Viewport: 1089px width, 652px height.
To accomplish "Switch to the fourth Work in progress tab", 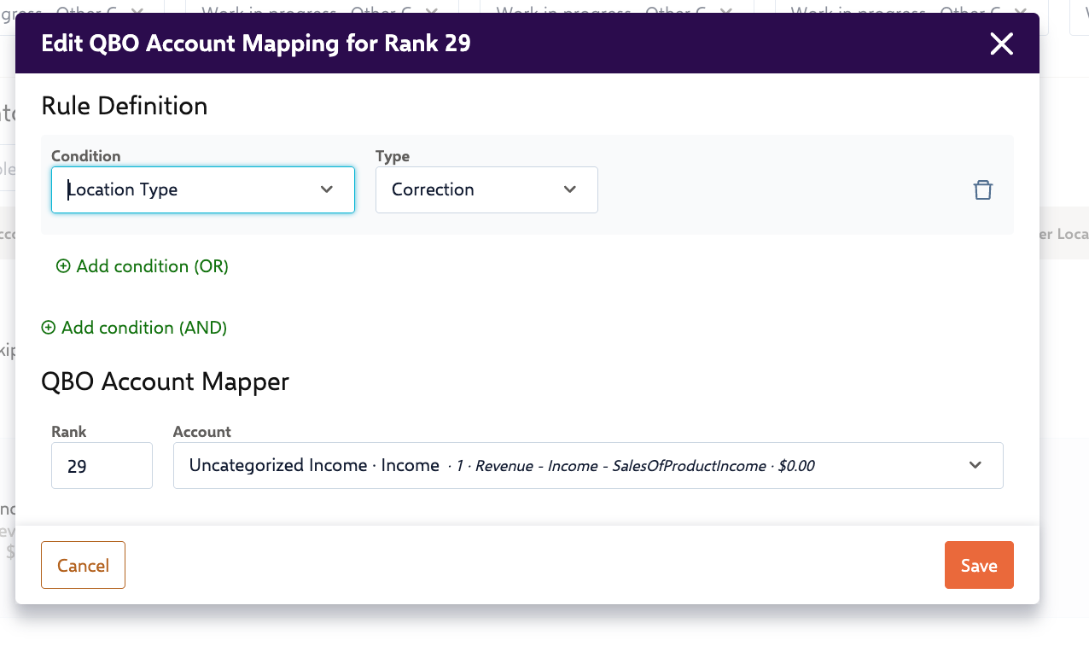I will click(896, 12).
